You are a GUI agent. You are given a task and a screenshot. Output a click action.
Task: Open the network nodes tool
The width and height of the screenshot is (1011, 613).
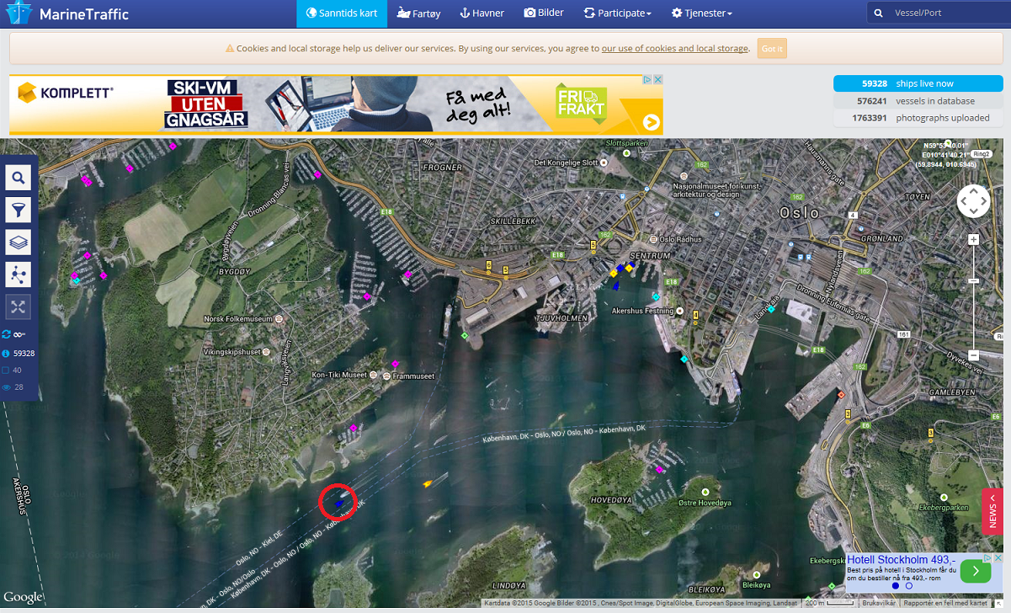(x=19, y=275)
